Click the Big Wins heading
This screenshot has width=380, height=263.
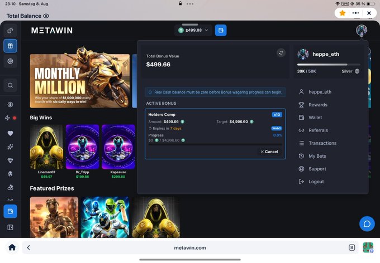tap(41, 118)
